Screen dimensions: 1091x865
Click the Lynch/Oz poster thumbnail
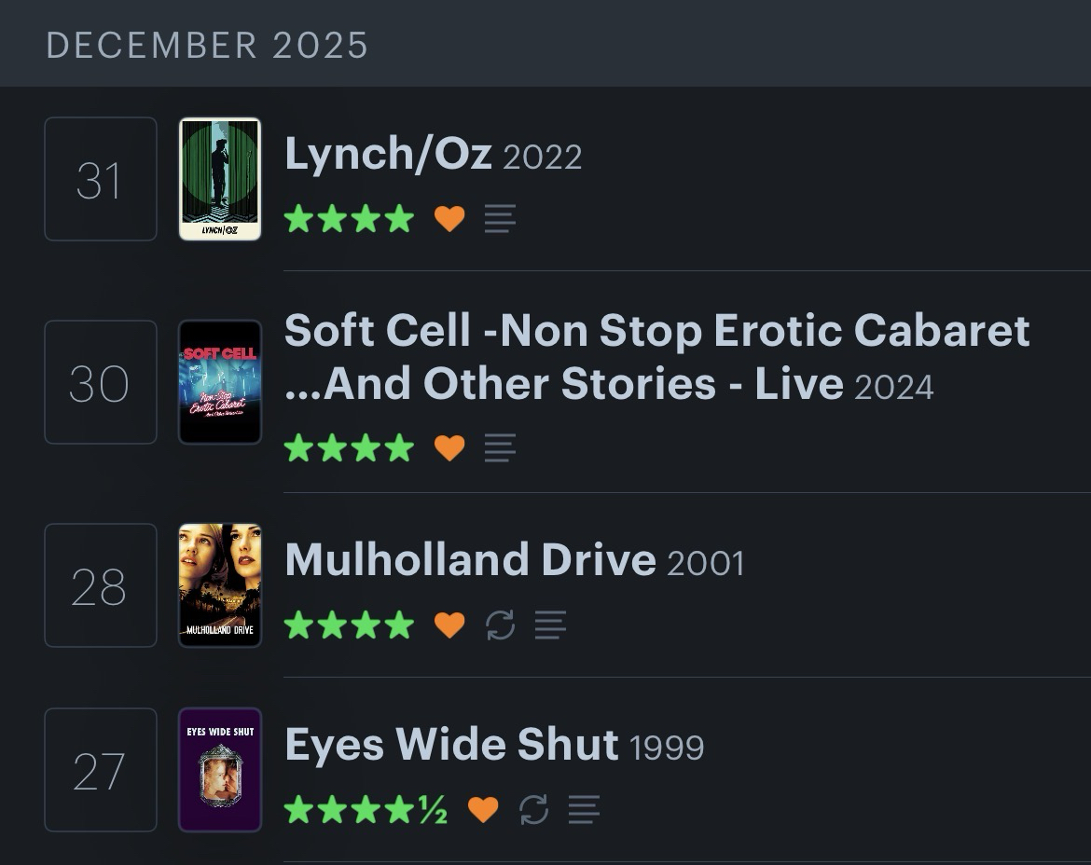coord(220,179)
